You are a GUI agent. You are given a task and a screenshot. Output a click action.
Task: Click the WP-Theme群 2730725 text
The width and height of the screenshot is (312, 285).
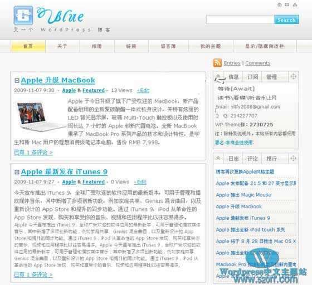(244, 125)
